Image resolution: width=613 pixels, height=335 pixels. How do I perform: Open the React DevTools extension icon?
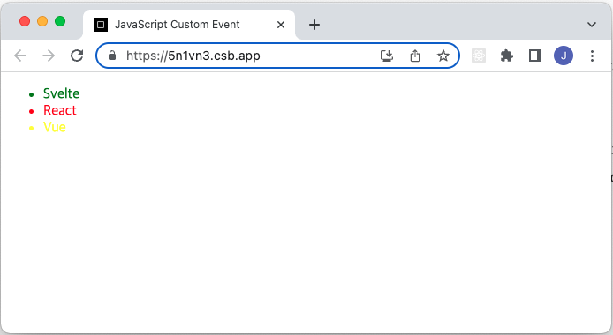[x=479, y=56]
